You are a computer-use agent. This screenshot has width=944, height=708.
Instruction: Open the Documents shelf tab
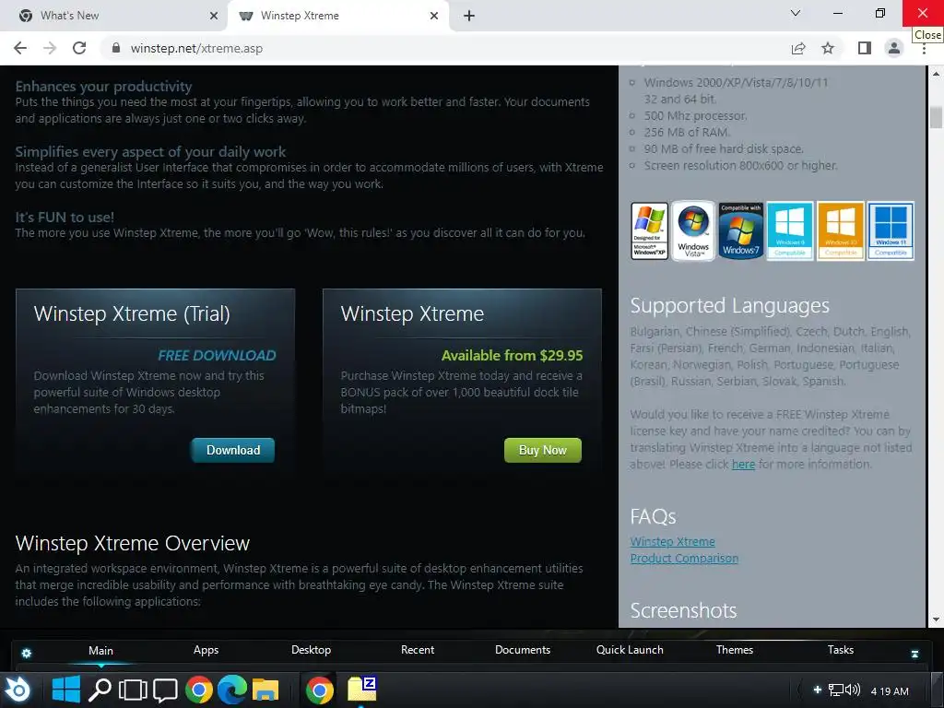[523, 650]
